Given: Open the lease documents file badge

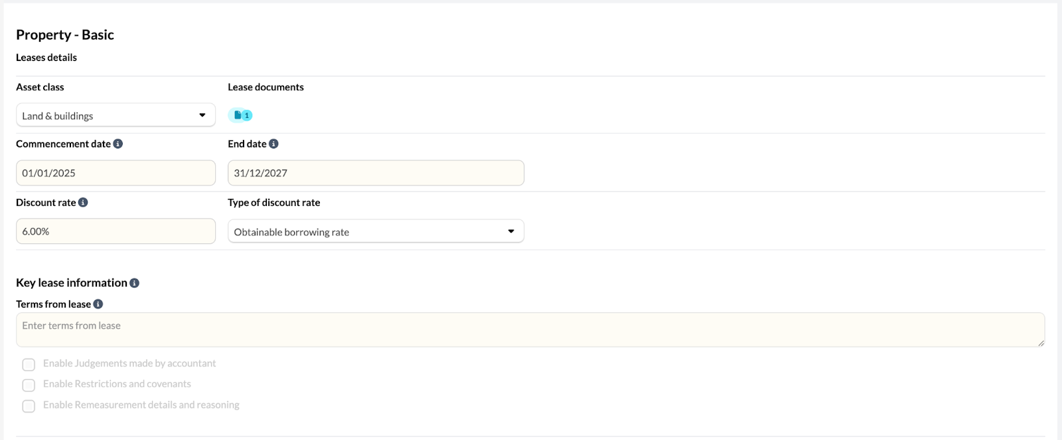Looking at the screenshot, I should tap(240, 115).
